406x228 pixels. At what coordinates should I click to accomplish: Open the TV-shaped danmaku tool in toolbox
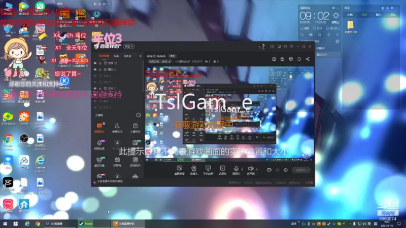click(x=117, y=162)
